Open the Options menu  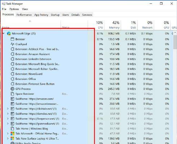14,9
